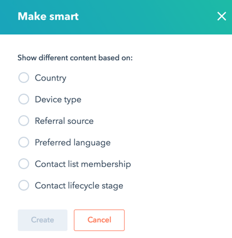Choose the Device type radio option
Screen dimensions: 232x238
pyautogui.click(x=24, y=99)
